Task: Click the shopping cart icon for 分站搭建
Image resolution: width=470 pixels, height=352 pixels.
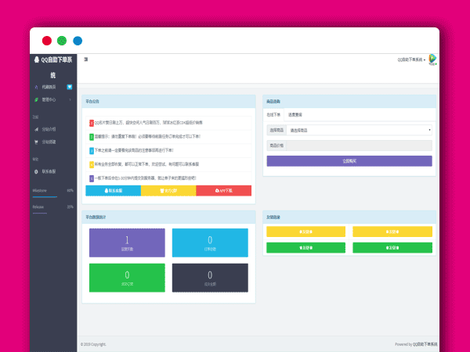Action: pos(36,142)
